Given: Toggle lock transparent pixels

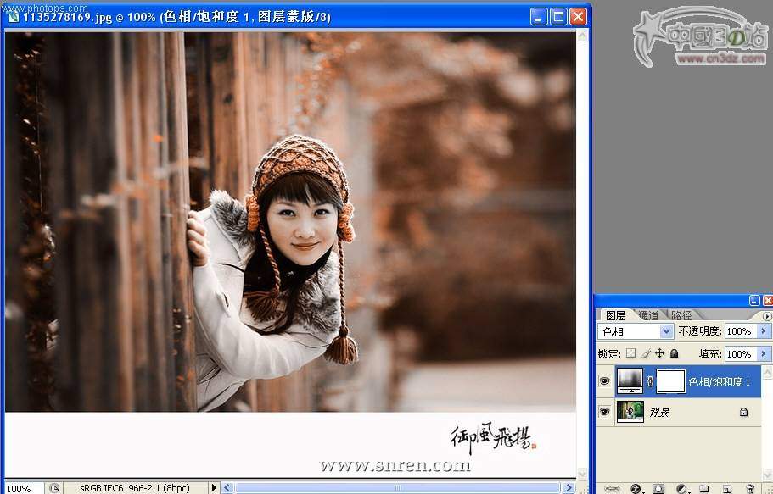Looking at the screenshot, I should (x=631, y=353).
